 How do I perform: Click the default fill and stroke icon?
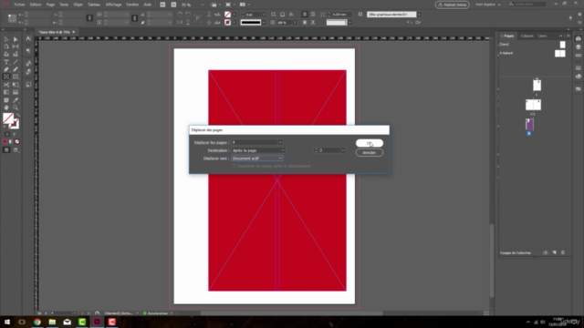click(x=5, y=127)
